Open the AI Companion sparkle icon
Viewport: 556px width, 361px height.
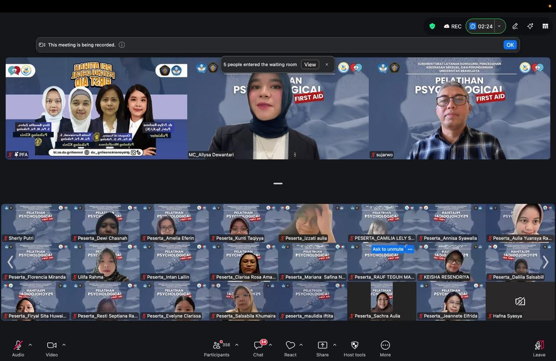530,26
